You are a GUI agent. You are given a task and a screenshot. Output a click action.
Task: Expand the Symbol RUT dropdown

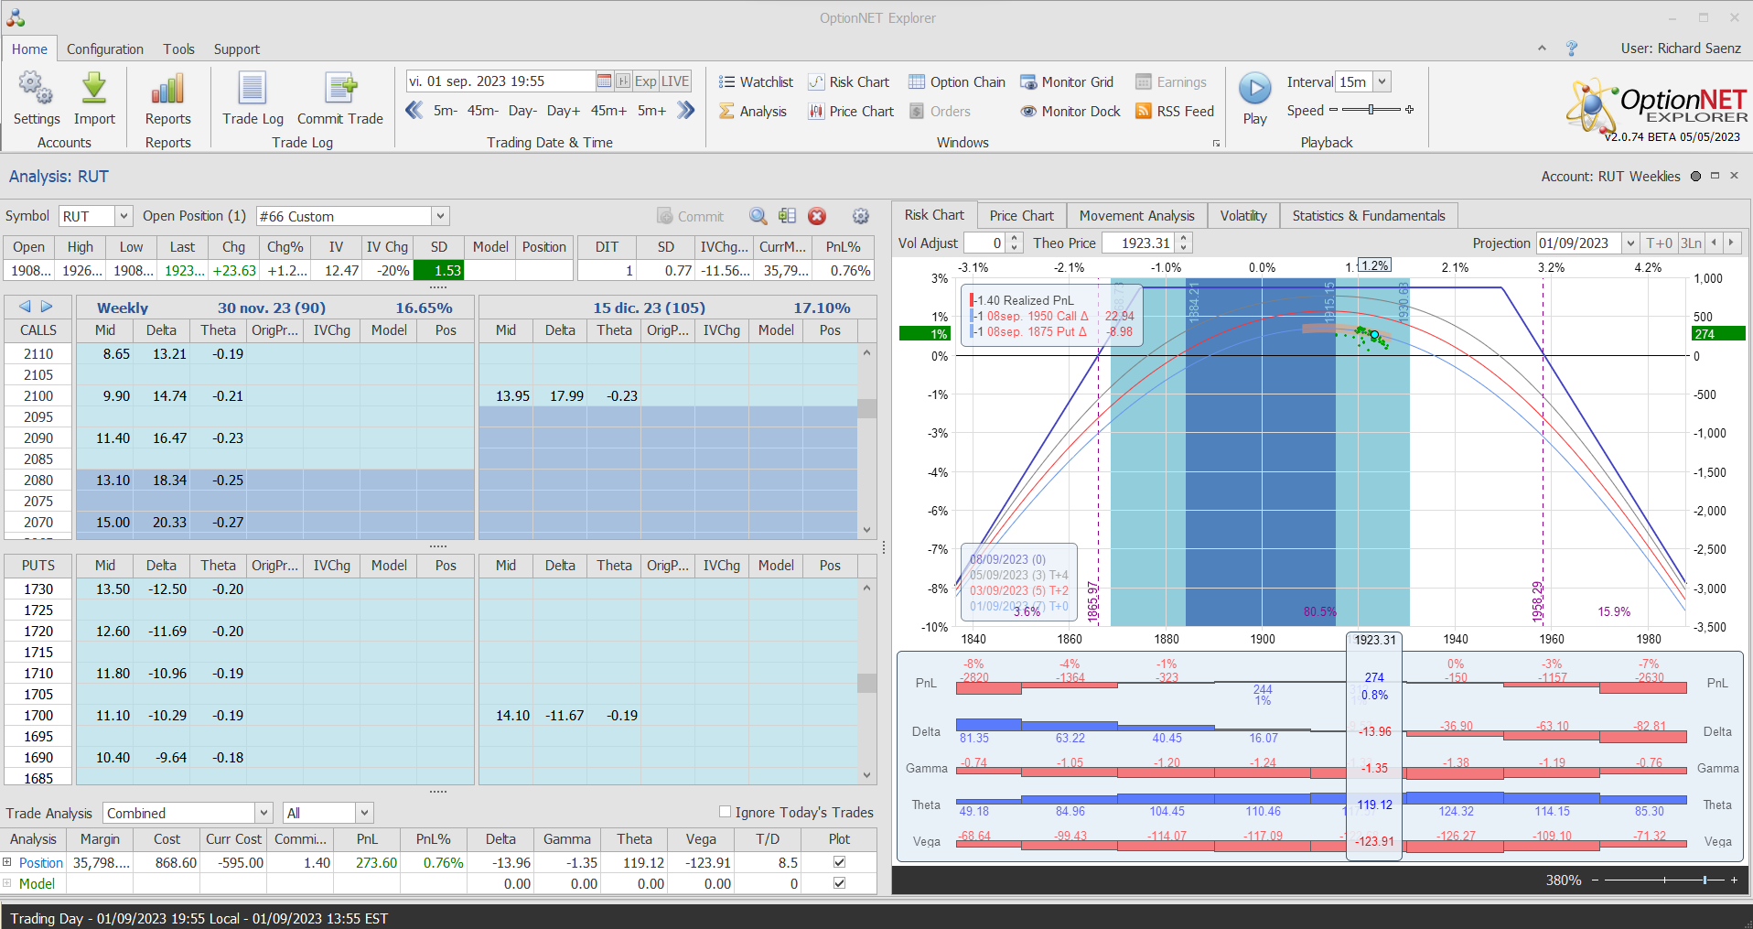coord(124,216)
